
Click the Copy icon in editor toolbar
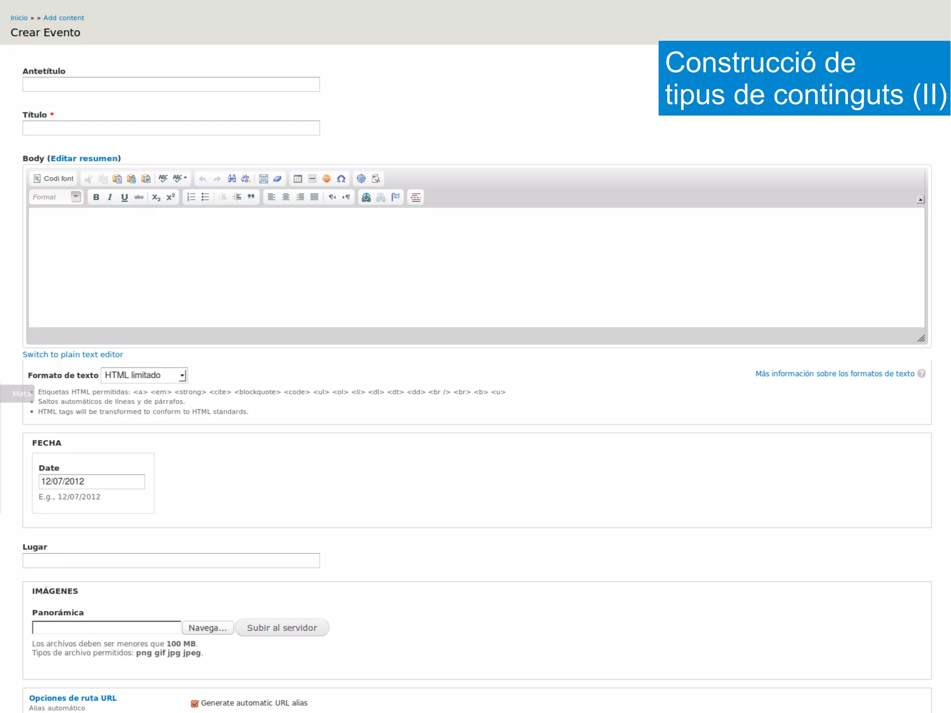tap(103, 178)
